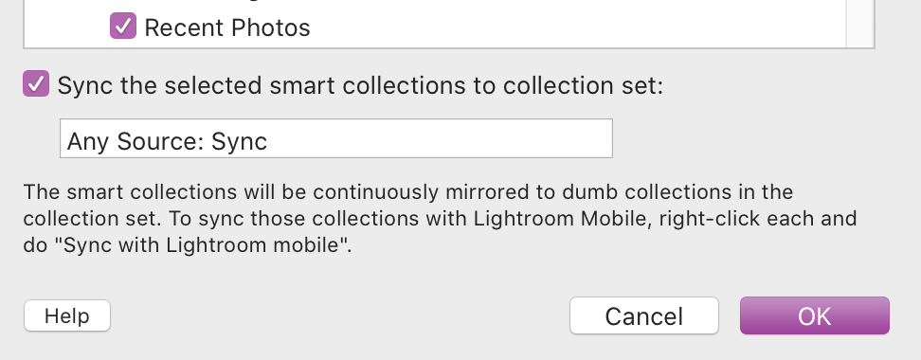Select the Recent Photos label text

(227, 27)
